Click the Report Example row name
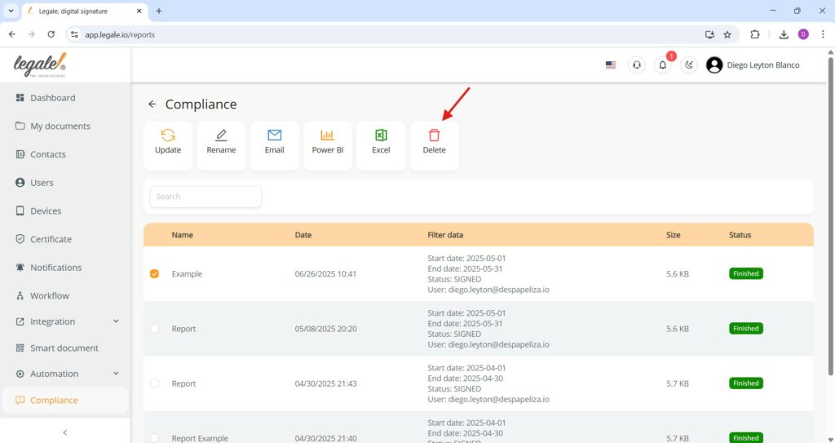The width and height of the screenshot is (835, 443). click(x=200, y=438)
